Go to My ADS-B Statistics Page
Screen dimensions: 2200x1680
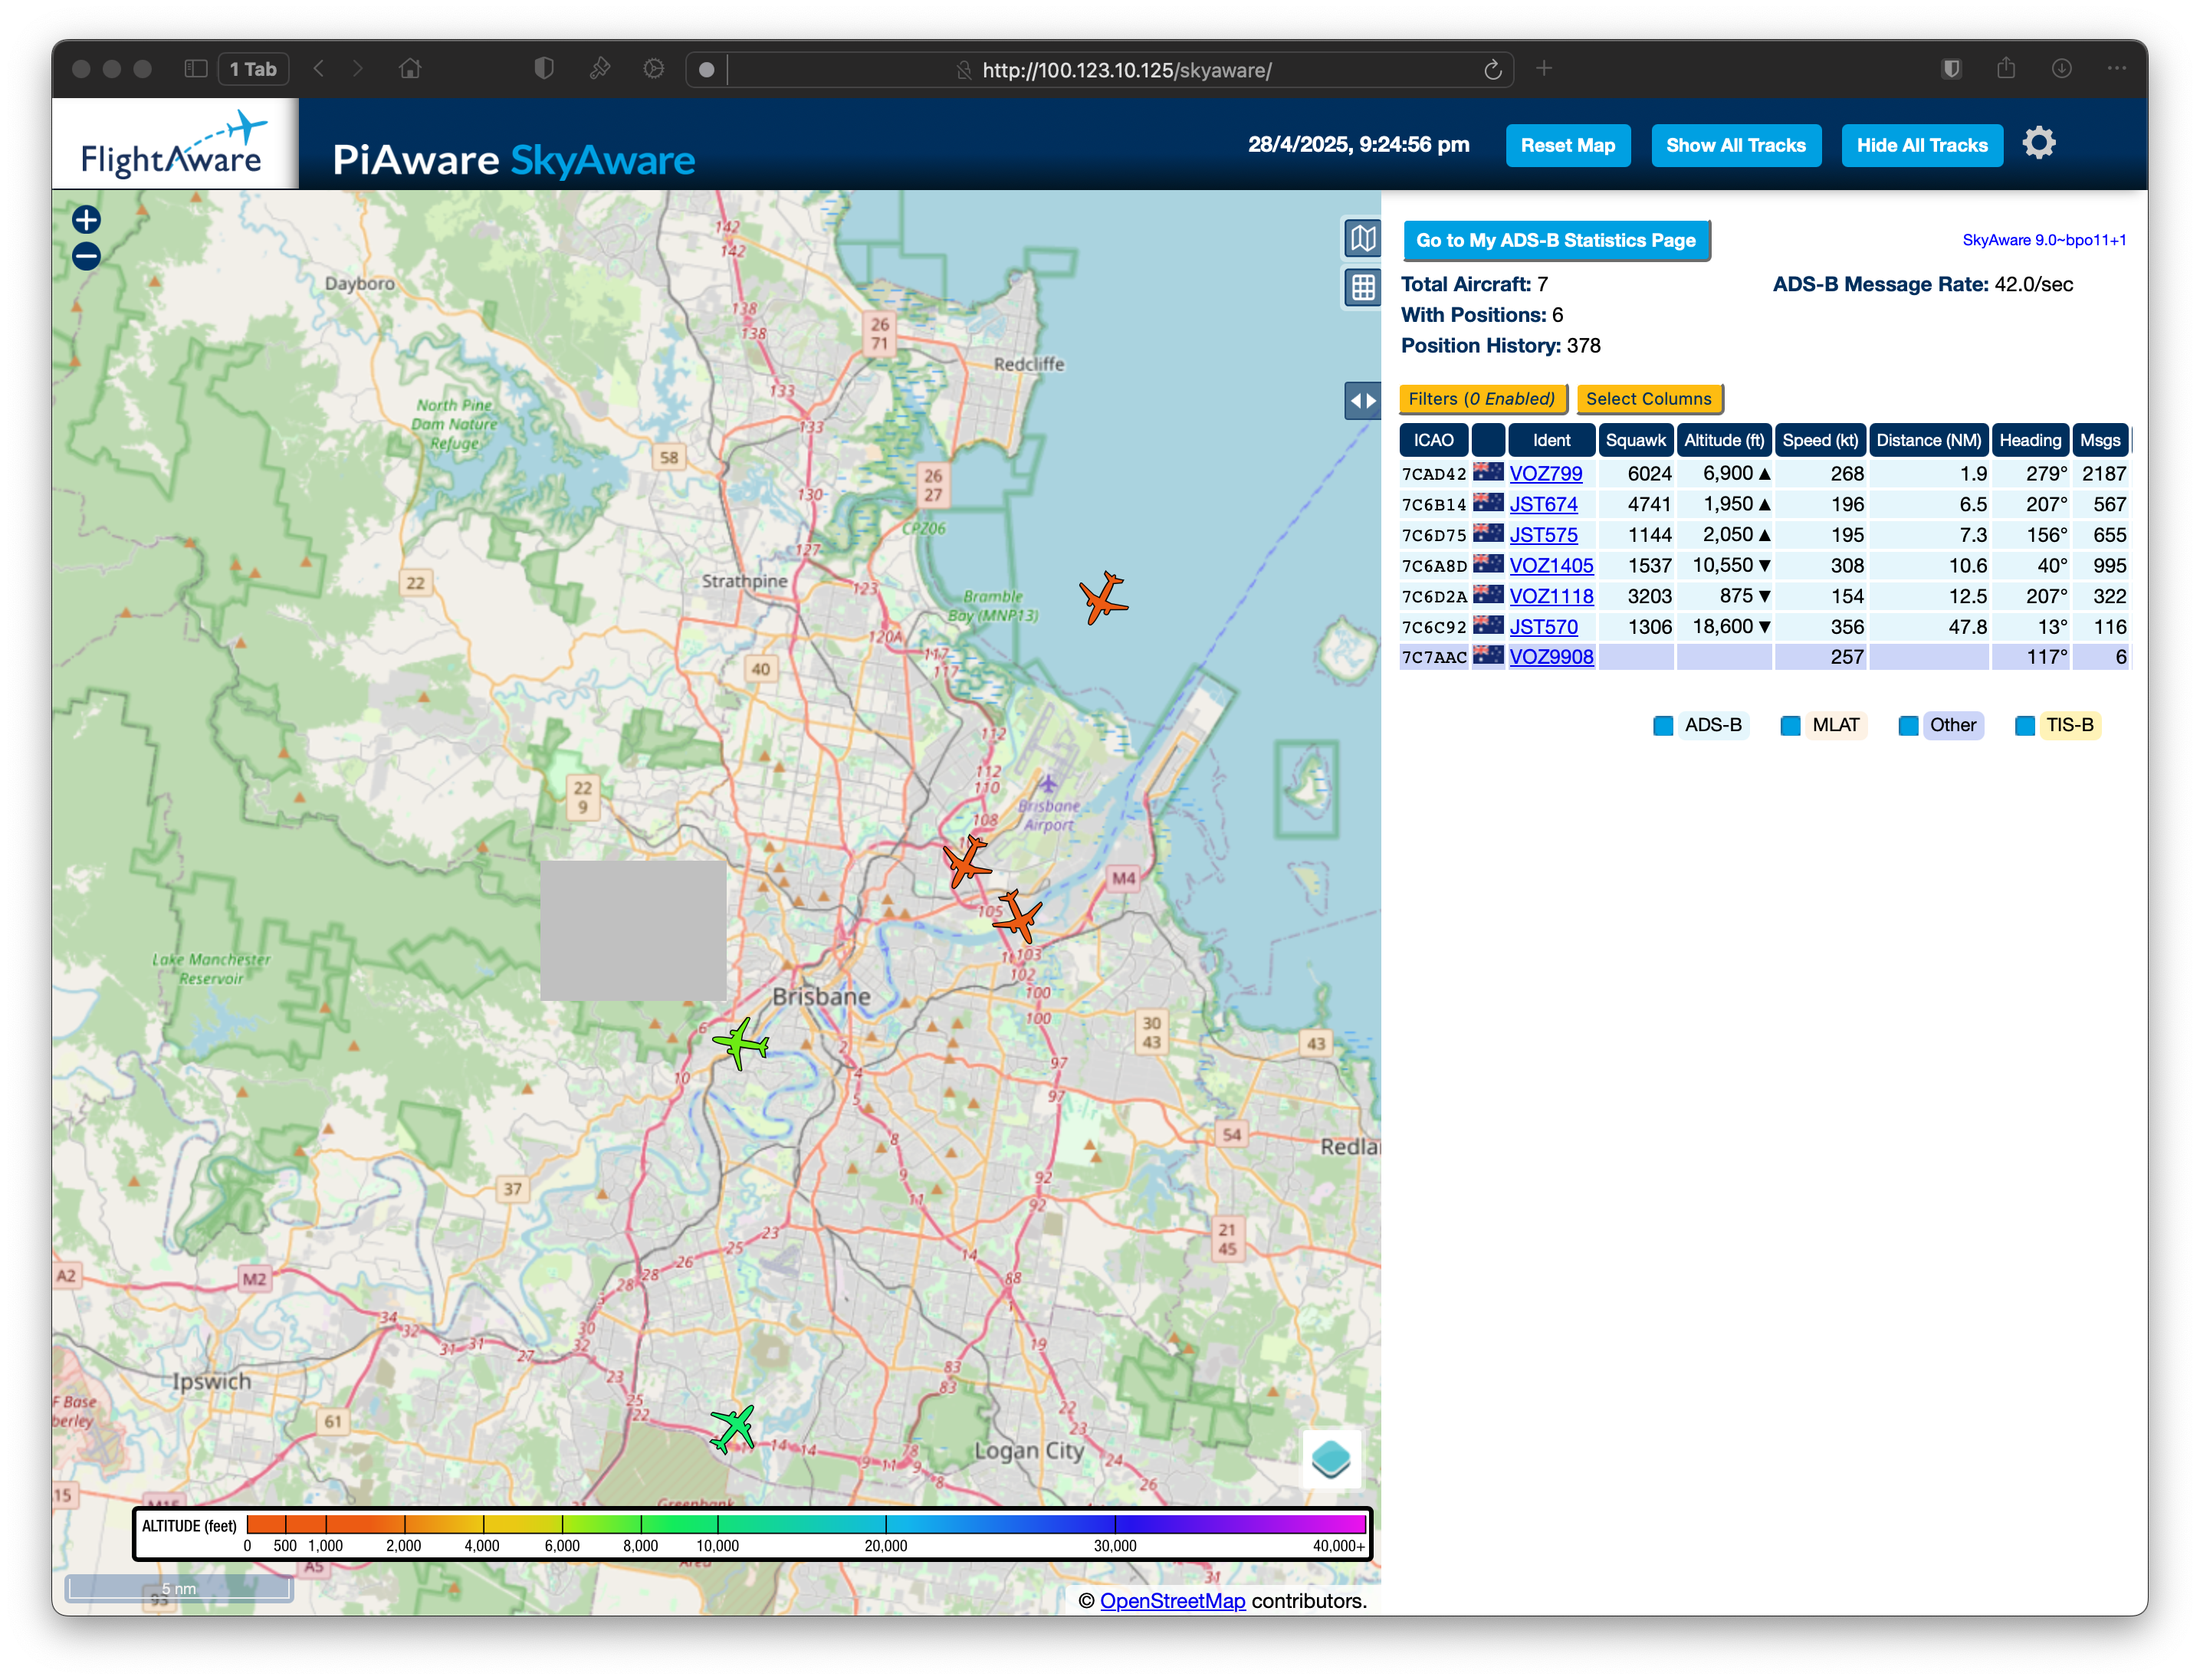1555,241
